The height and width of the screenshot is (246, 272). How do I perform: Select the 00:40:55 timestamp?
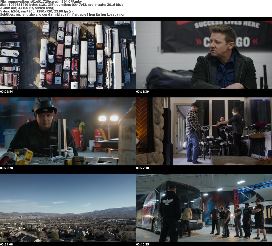(143, 244)
